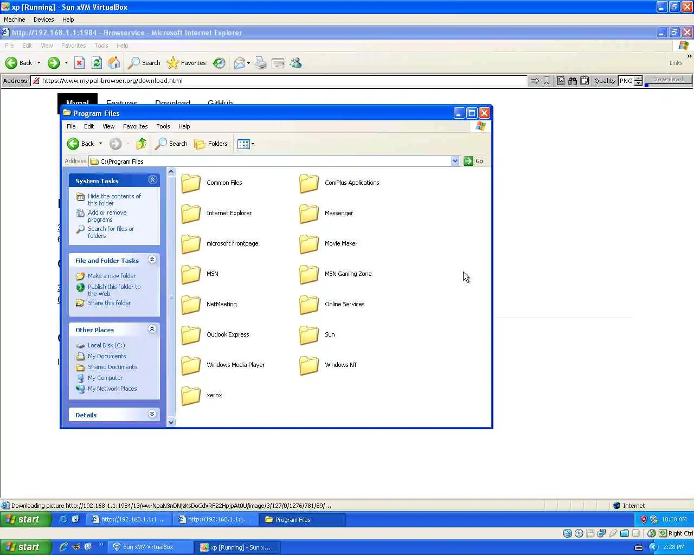Select the Internet Explorer folder

tap(216, 213)
